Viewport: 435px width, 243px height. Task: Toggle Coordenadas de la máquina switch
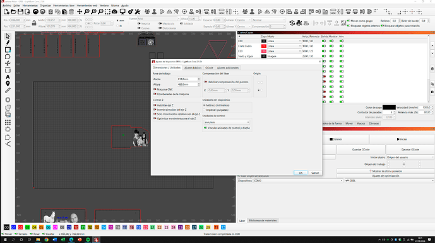coord(155,94)
